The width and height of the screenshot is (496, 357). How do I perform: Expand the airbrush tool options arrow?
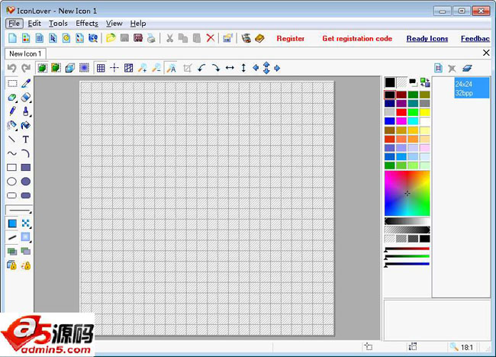pyautogui.click(x=18, y=128)
